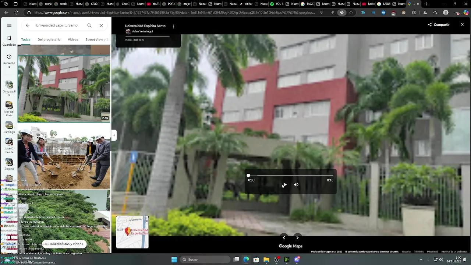The image size is (471, 265).
Task: Open the Guayaquil recent item
Action: (9, 88)
